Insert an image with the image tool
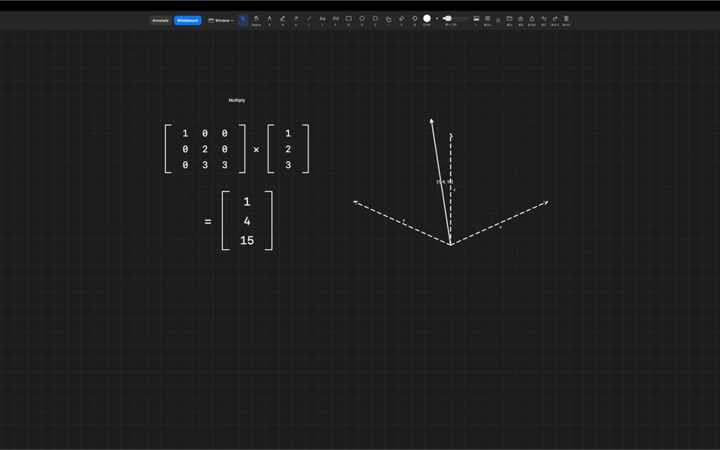 point(476,17)
